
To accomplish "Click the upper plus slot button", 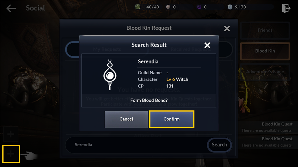I will click(x=11, y=134).
